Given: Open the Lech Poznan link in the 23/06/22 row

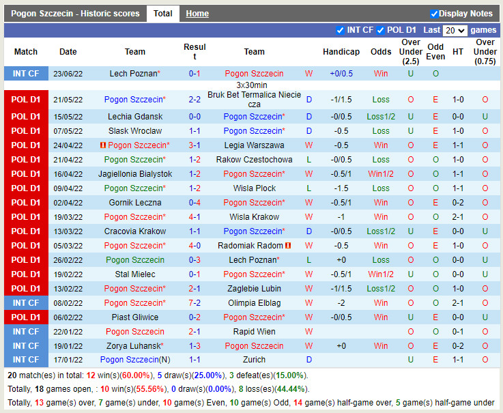Looking at the screenshot, I should [133, 74].
